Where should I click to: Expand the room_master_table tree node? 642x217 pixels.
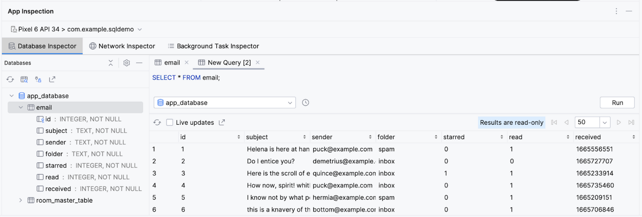tap(21, 201)
